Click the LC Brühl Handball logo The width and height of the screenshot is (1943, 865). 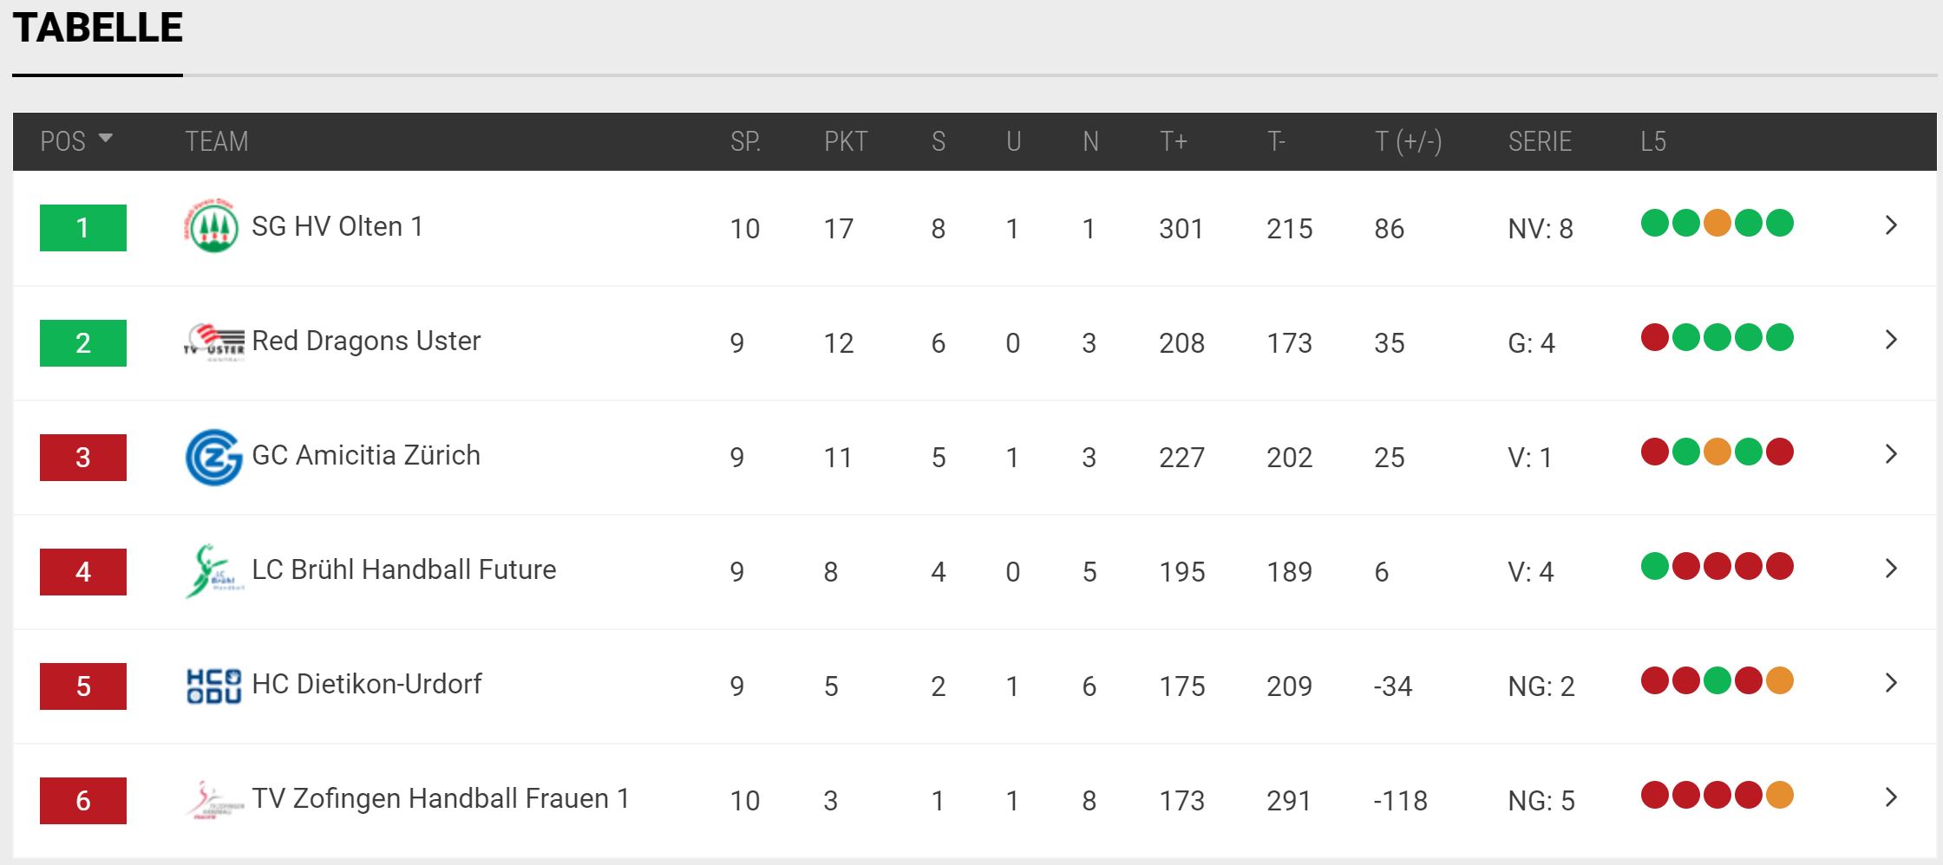click(213, 571)
